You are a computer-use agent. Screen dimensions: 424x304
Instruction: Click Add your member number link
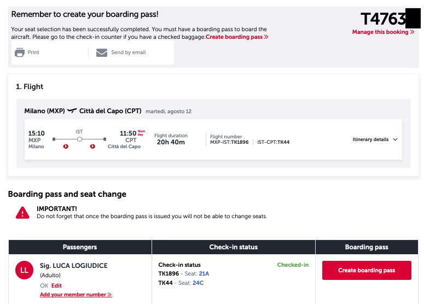tap(75, 295)
